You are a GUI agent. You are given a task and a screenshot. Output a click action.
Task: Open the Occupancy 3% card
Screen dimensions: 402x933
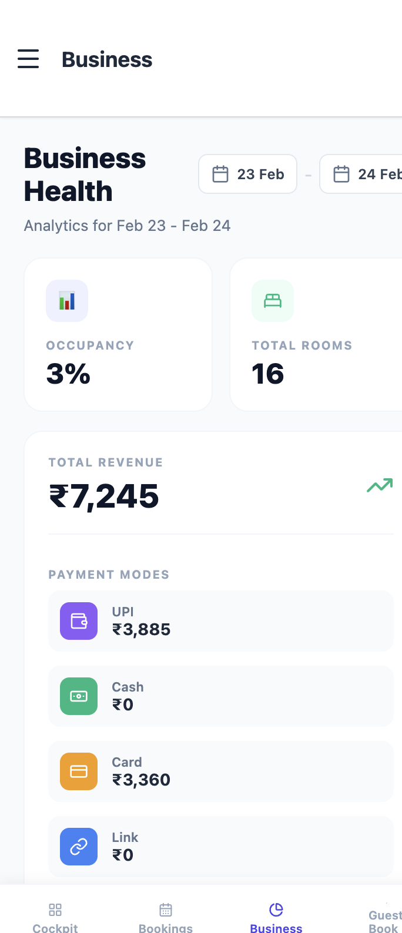point(118,335)
